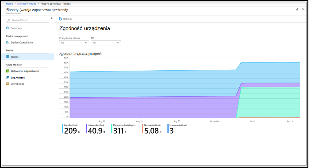Click the Ustawienia diagnostyczne green icon
Screen dimensions: 309x168
point(7,71)
